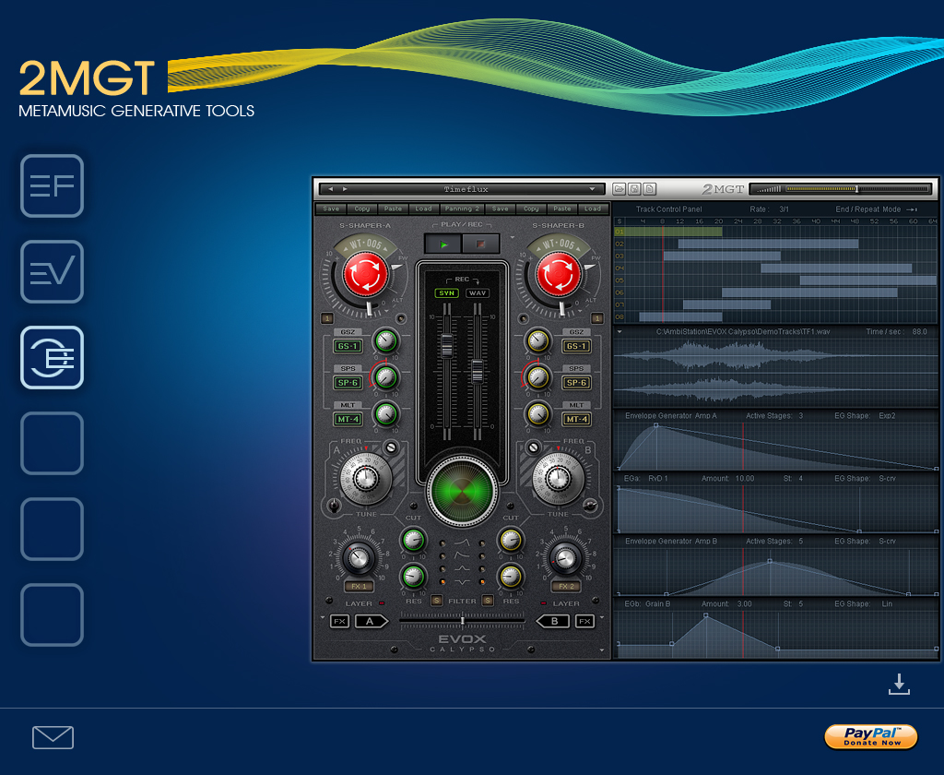The height and width of the screenshot is (775, 944).
Task: Click the A/B layer crossfade slider
Action: tap(462, 621)
